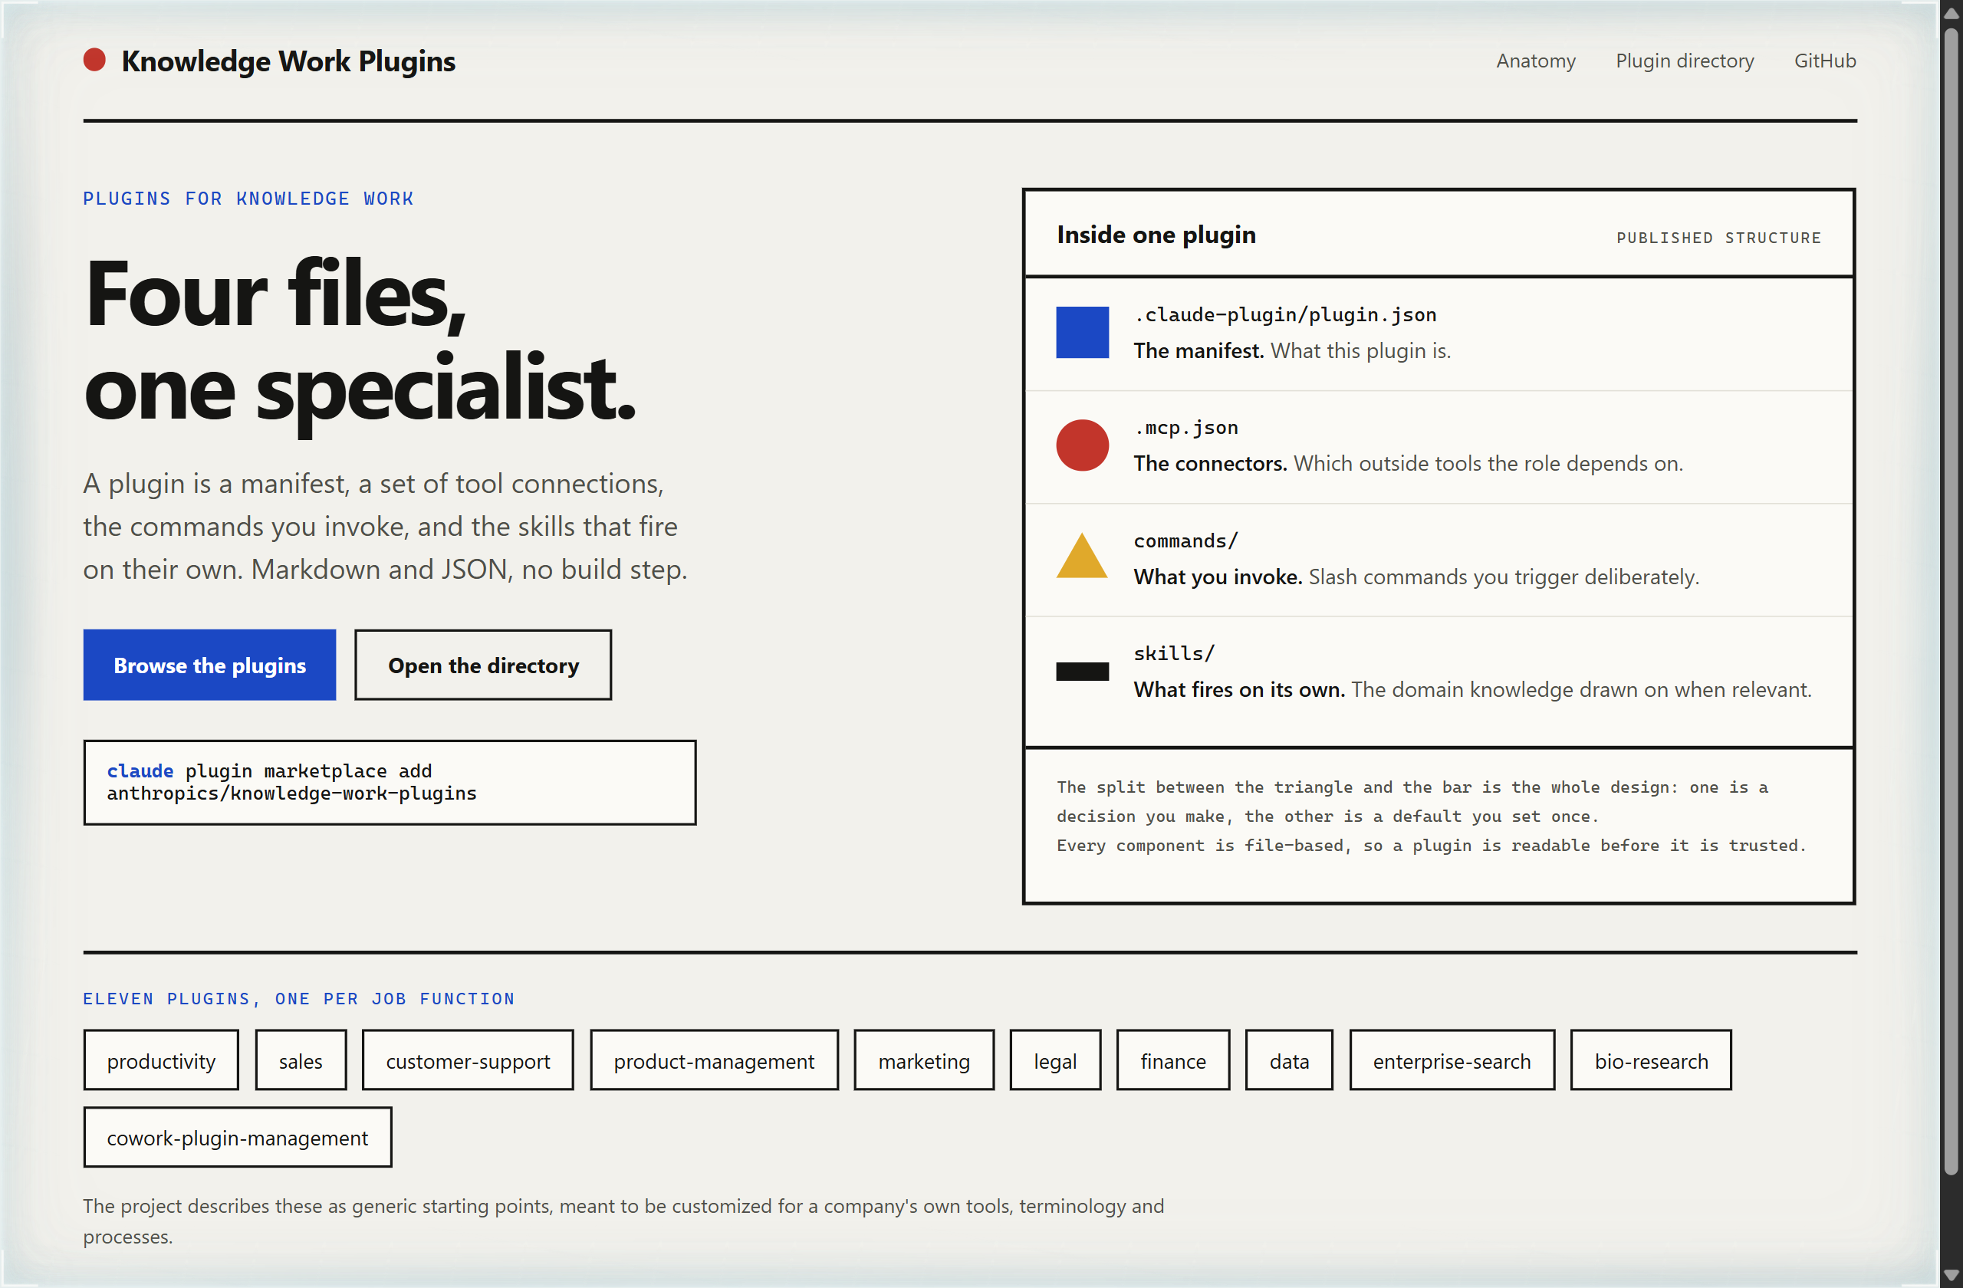Click the Browse the plugins button
This screenshot has width=1963, height=1288.
click(209, 665)
